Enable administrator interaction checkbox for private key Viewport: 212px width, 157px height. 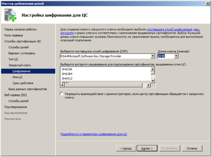coord(62,94)
